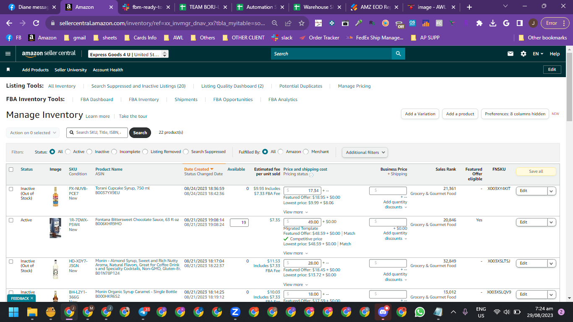The image size is (573, 322).
Task: Click the camera screenshot extension icon
Action: [345, 23]
